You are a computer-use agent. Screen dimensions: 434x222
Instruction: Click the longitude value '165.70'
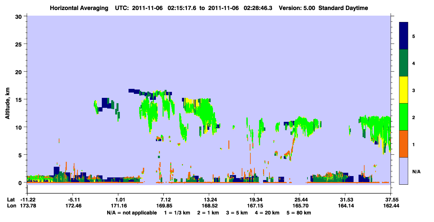[300, 206]
